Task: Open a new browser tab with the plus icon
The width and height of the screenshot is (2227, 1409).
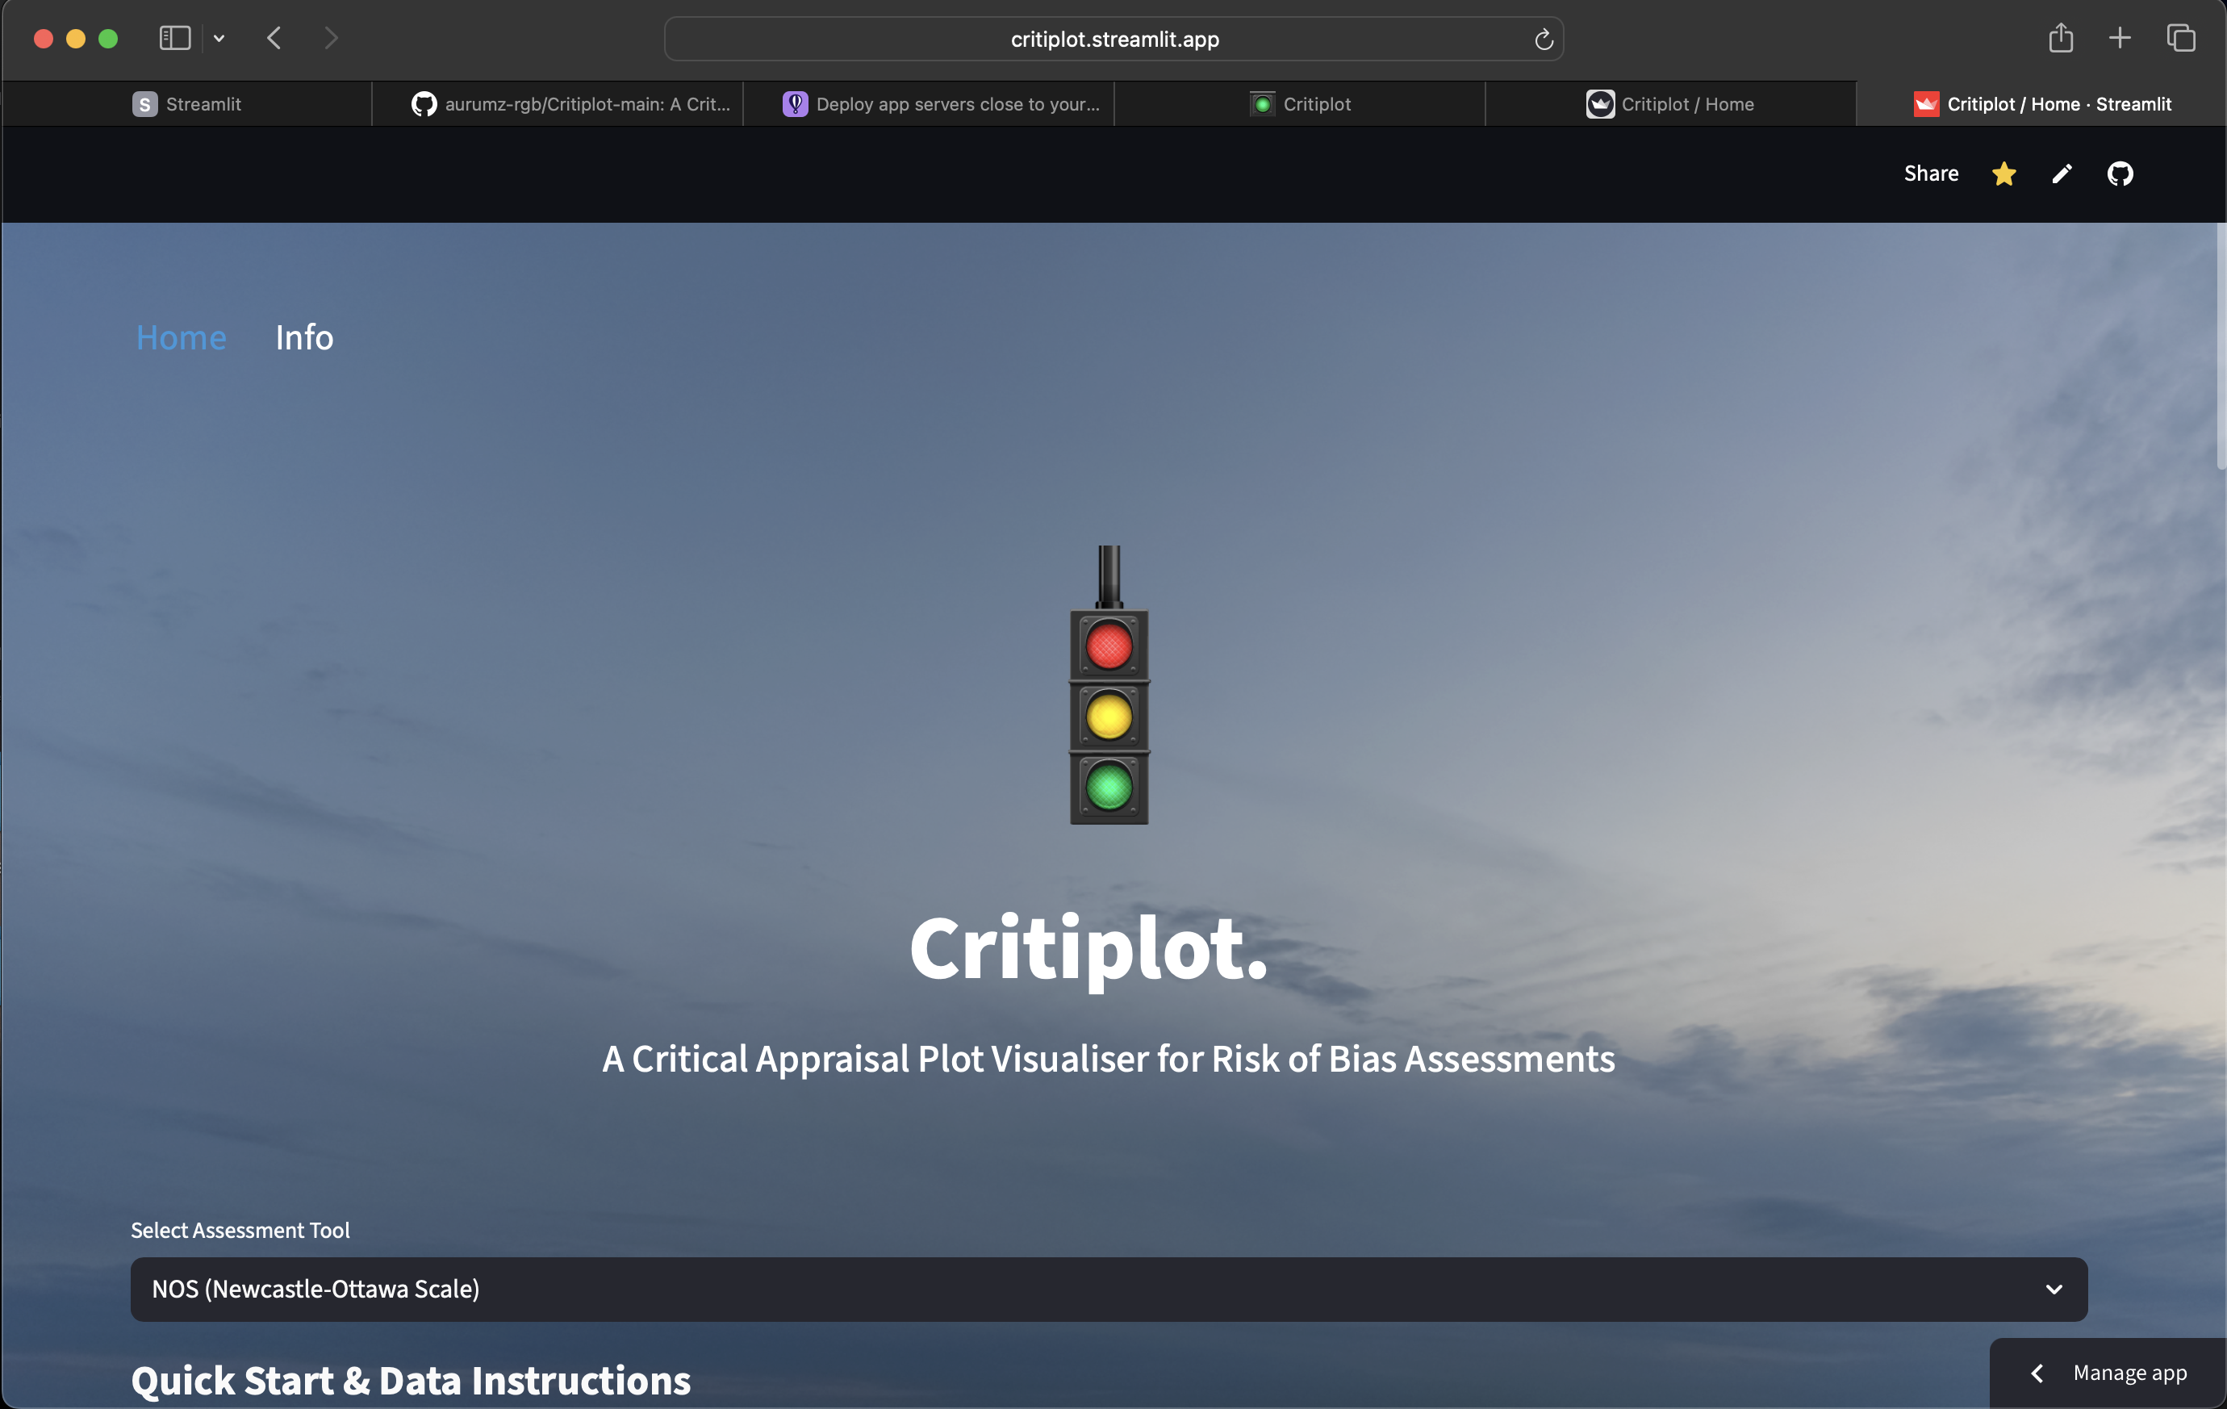Action: click(2120, 38)
